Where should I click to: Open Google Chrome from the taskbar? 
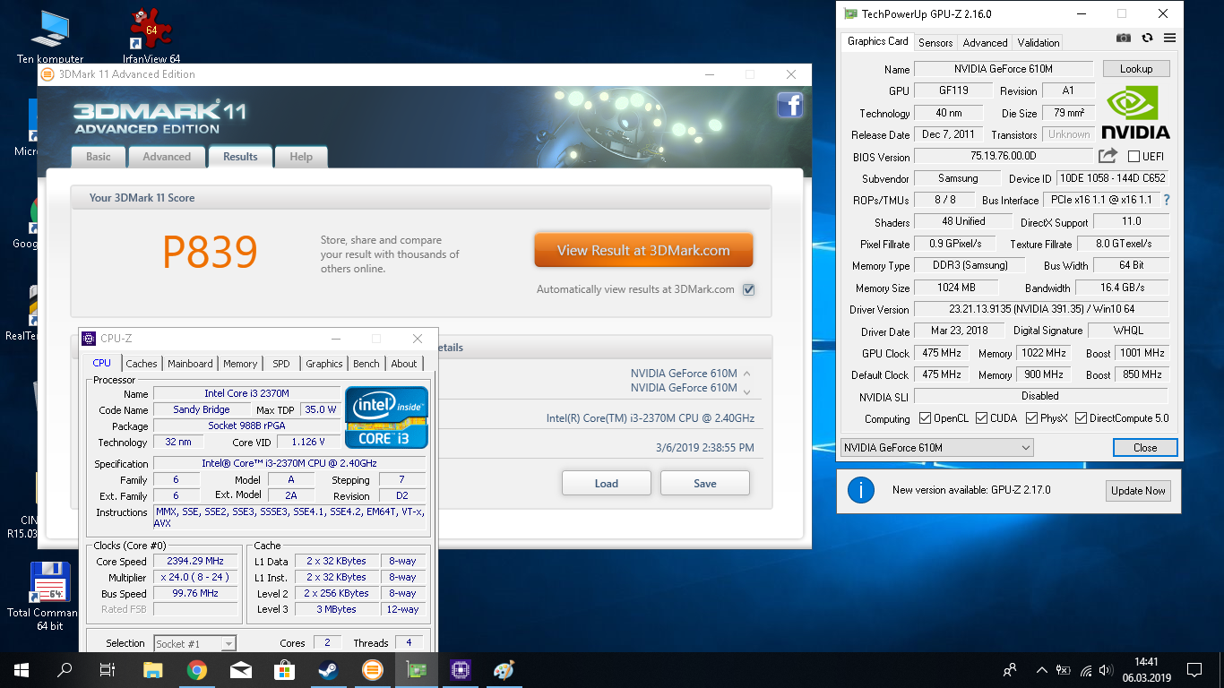point(197,670)
